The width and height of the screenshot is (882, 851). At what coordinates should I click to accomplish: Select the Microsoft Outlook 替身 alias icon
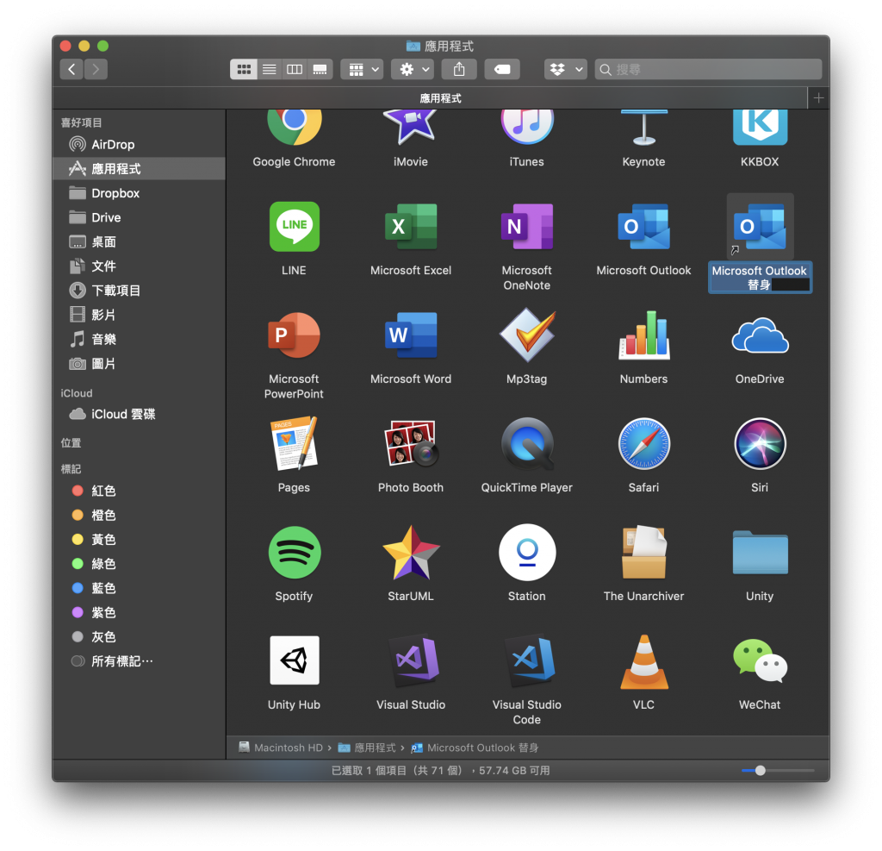[760, 227]
